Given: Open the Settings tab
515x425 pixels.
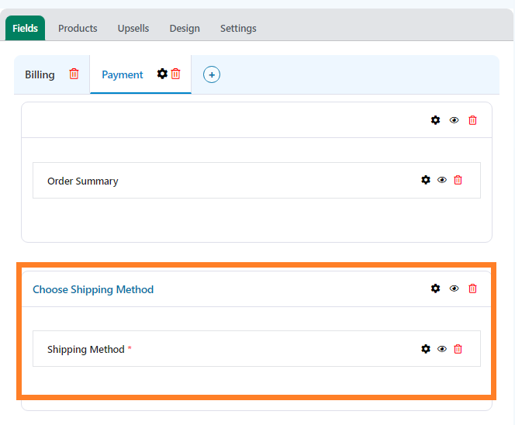Looking at the screenshot, I should [238, 28].
